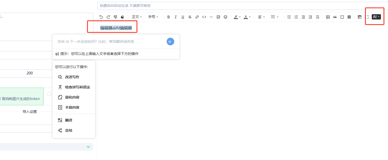Click the undo icon in toolbar

pos(101,17)
